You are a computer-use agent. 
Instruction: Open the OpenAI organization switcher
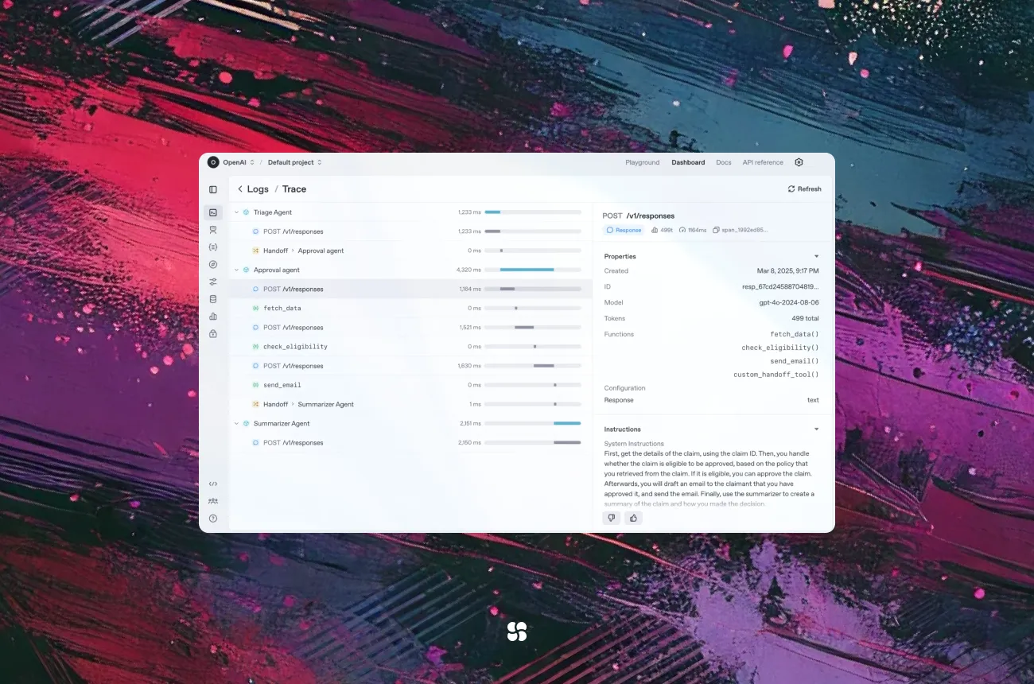(252, 162)
